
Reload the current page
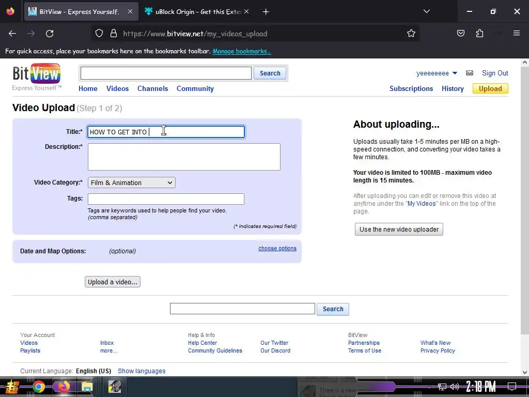point(50,34)
